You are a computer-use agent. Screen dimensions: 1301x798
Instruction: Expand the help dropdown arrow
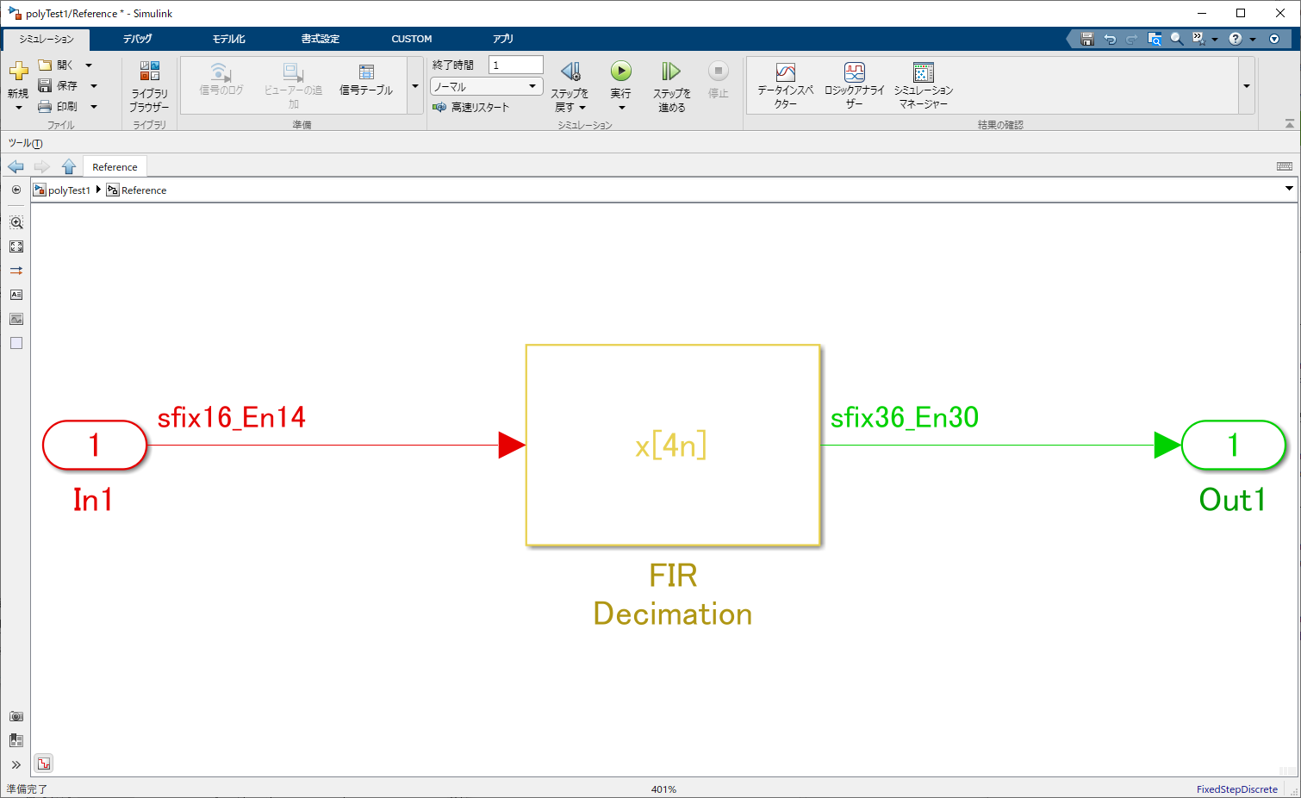coord(1253,39)
